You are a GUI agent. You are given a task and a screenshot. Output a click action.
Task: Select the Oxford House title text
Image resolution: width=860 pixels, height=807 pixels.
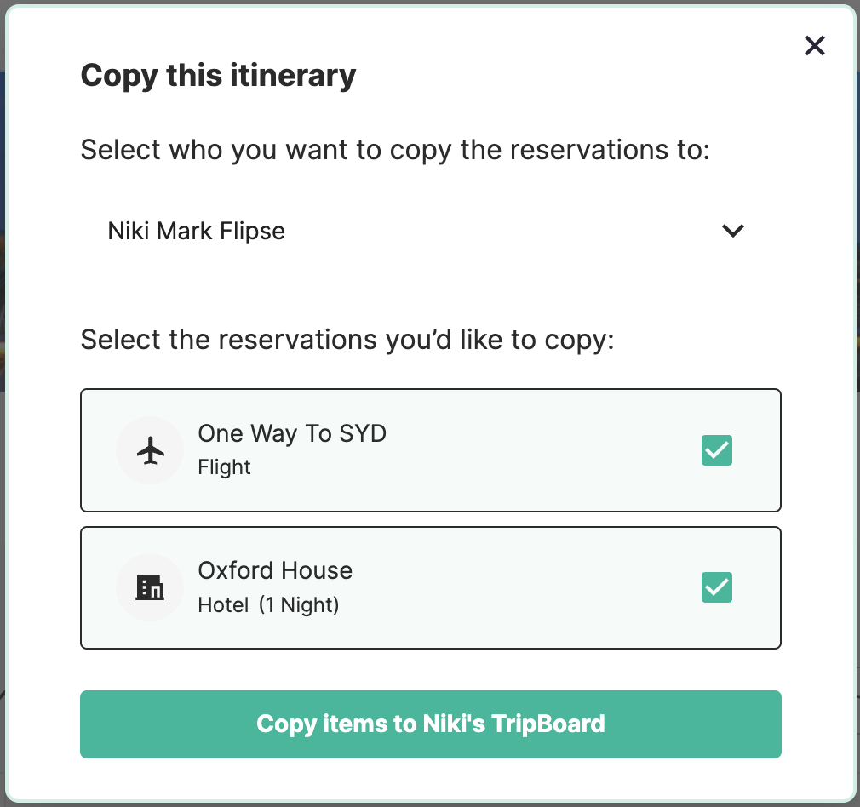point(275,570)
